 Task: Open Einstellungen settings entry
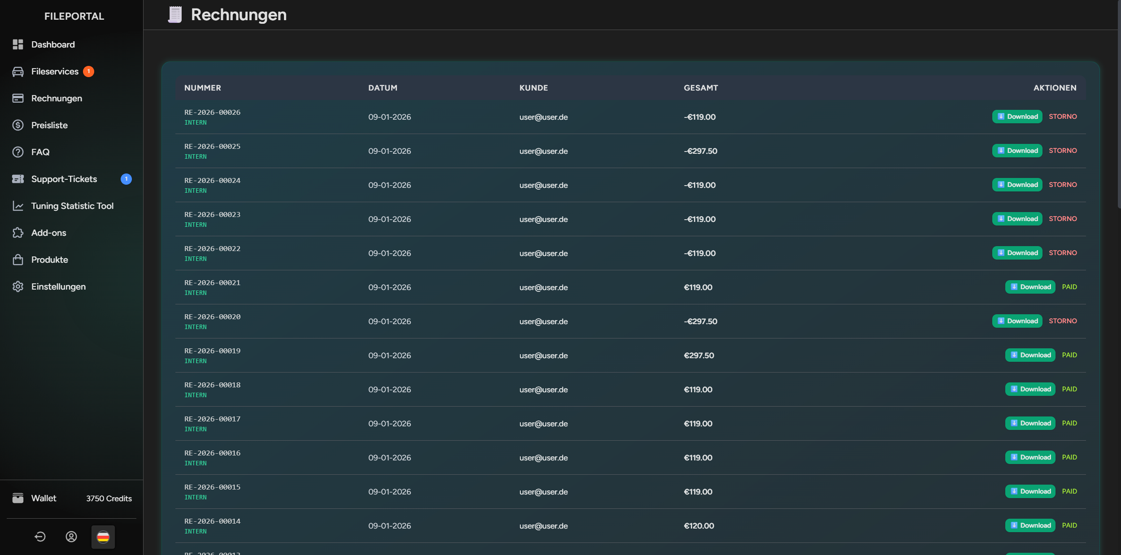pyautogui.click(x=58, y=286)
